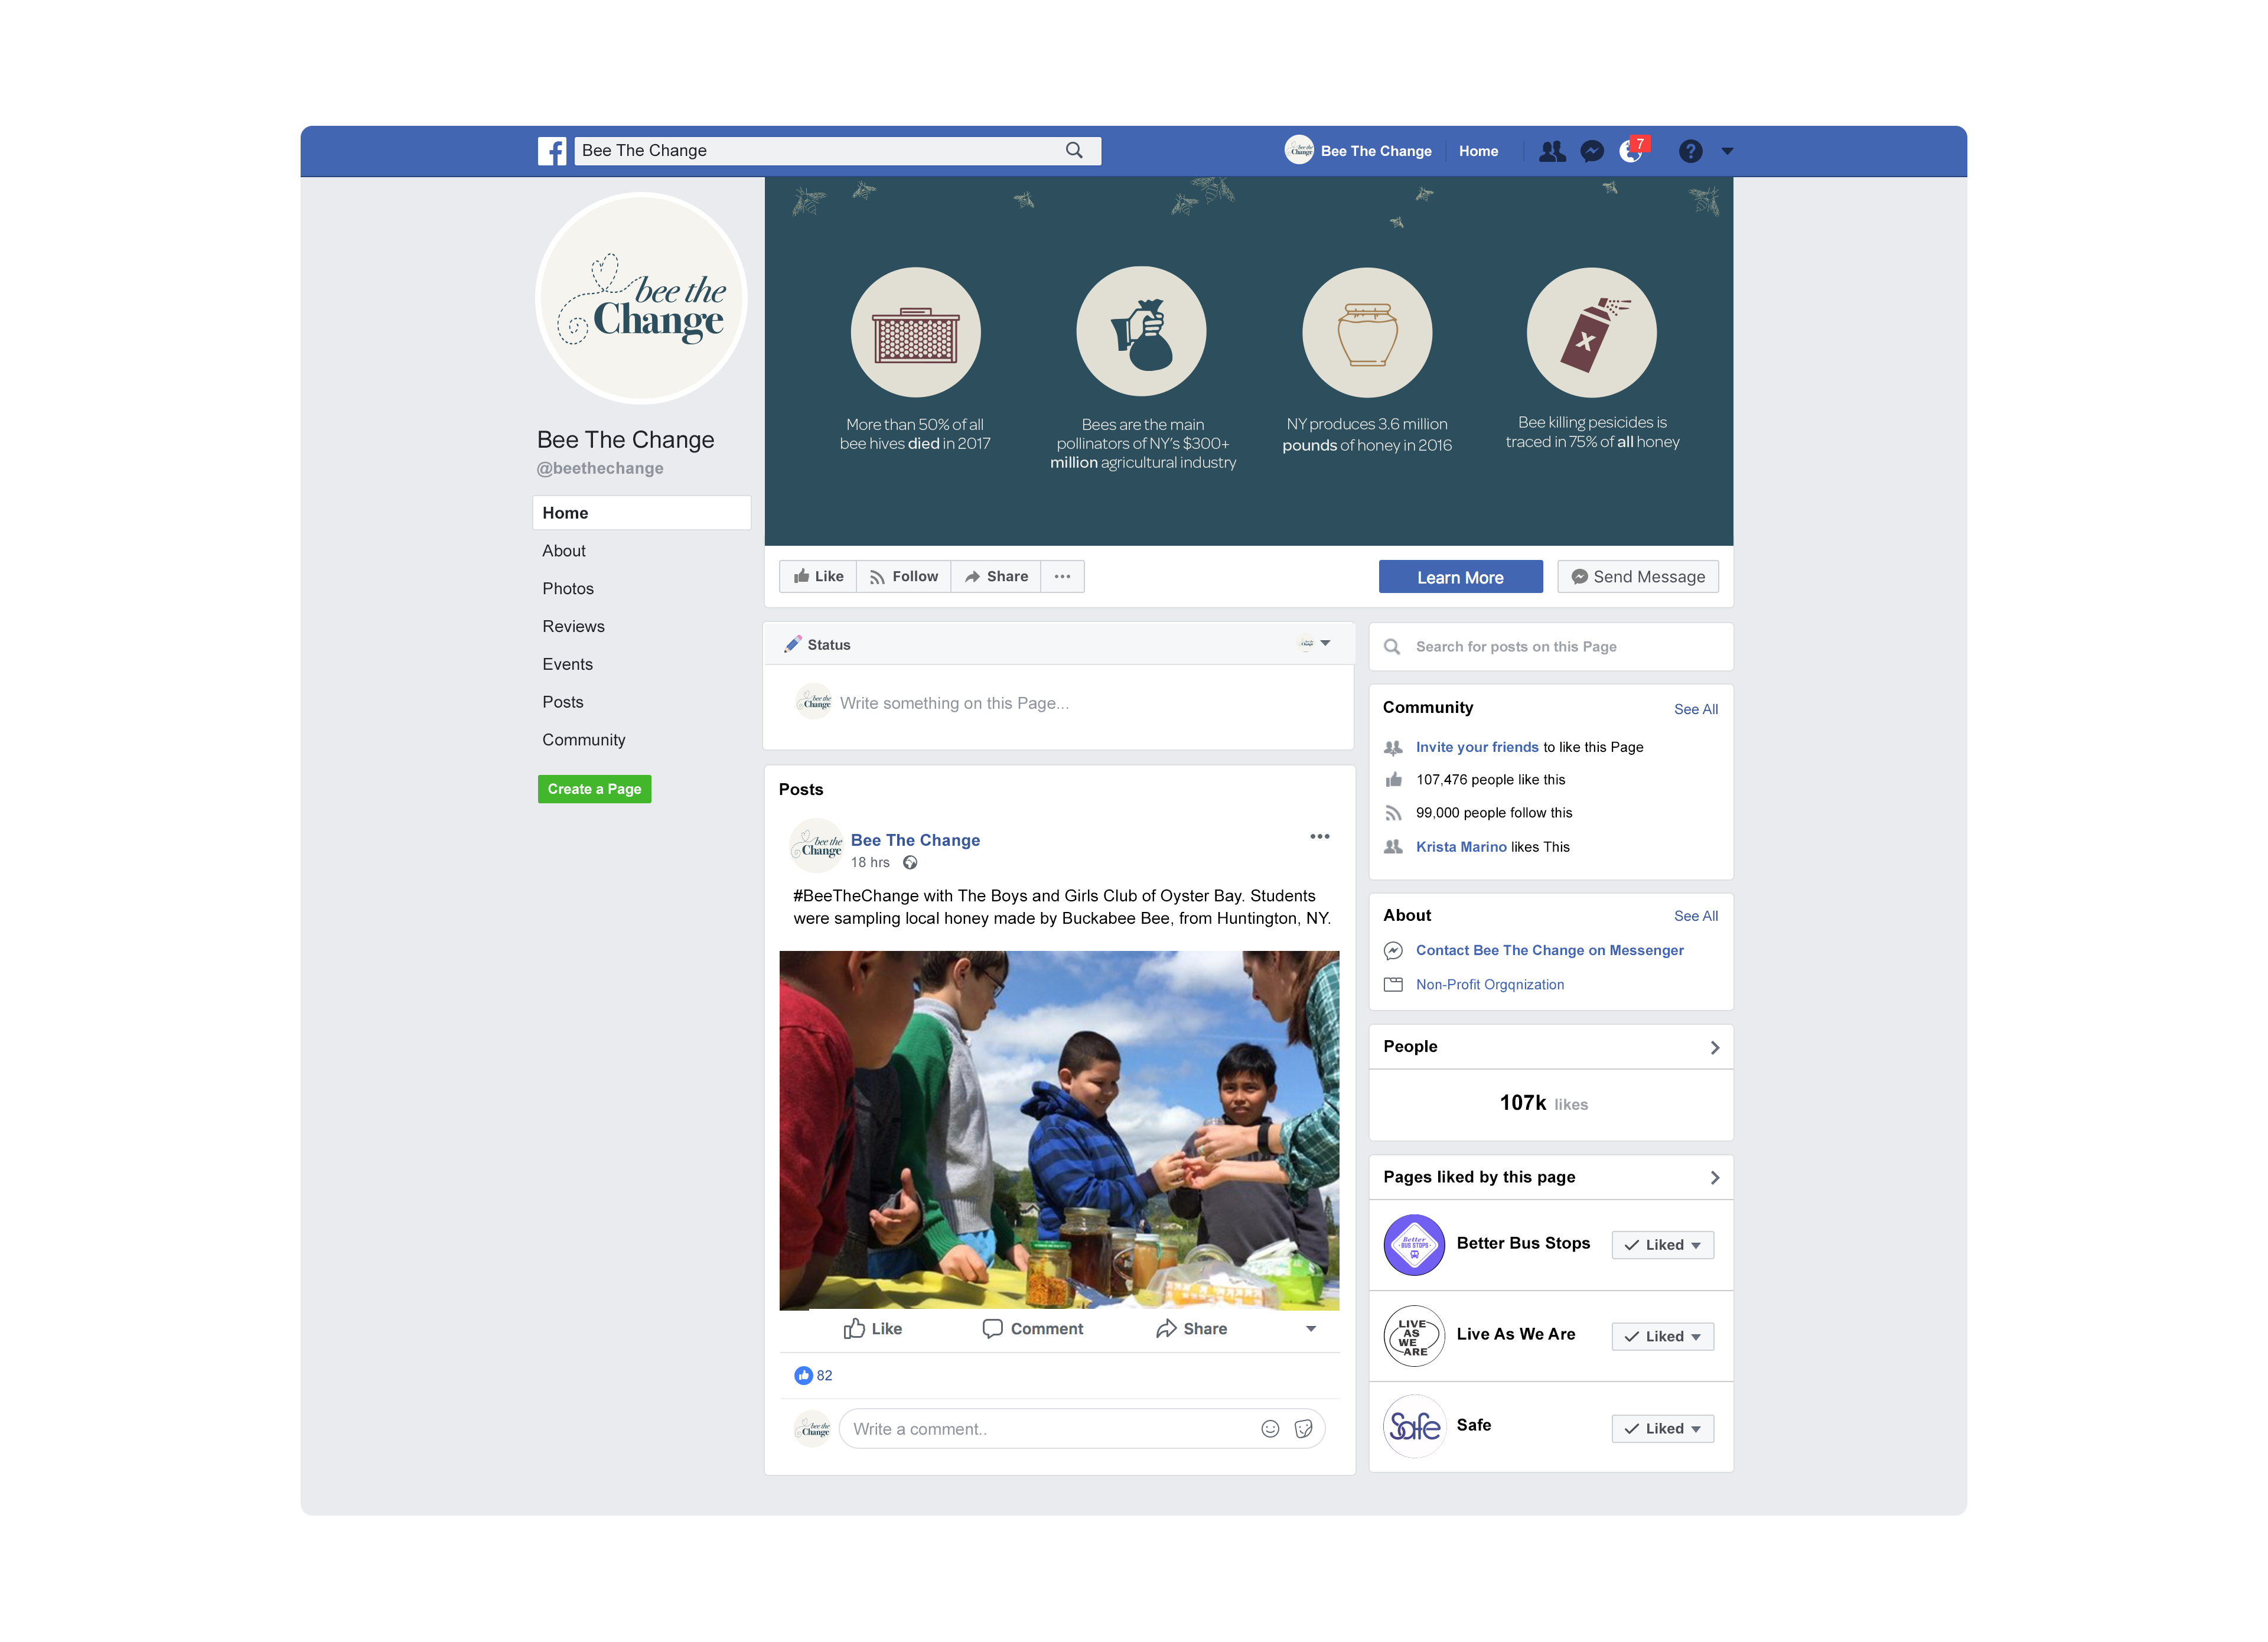2268x1642 pixels.
Task: Click the post author avatar
Action: 816,847
